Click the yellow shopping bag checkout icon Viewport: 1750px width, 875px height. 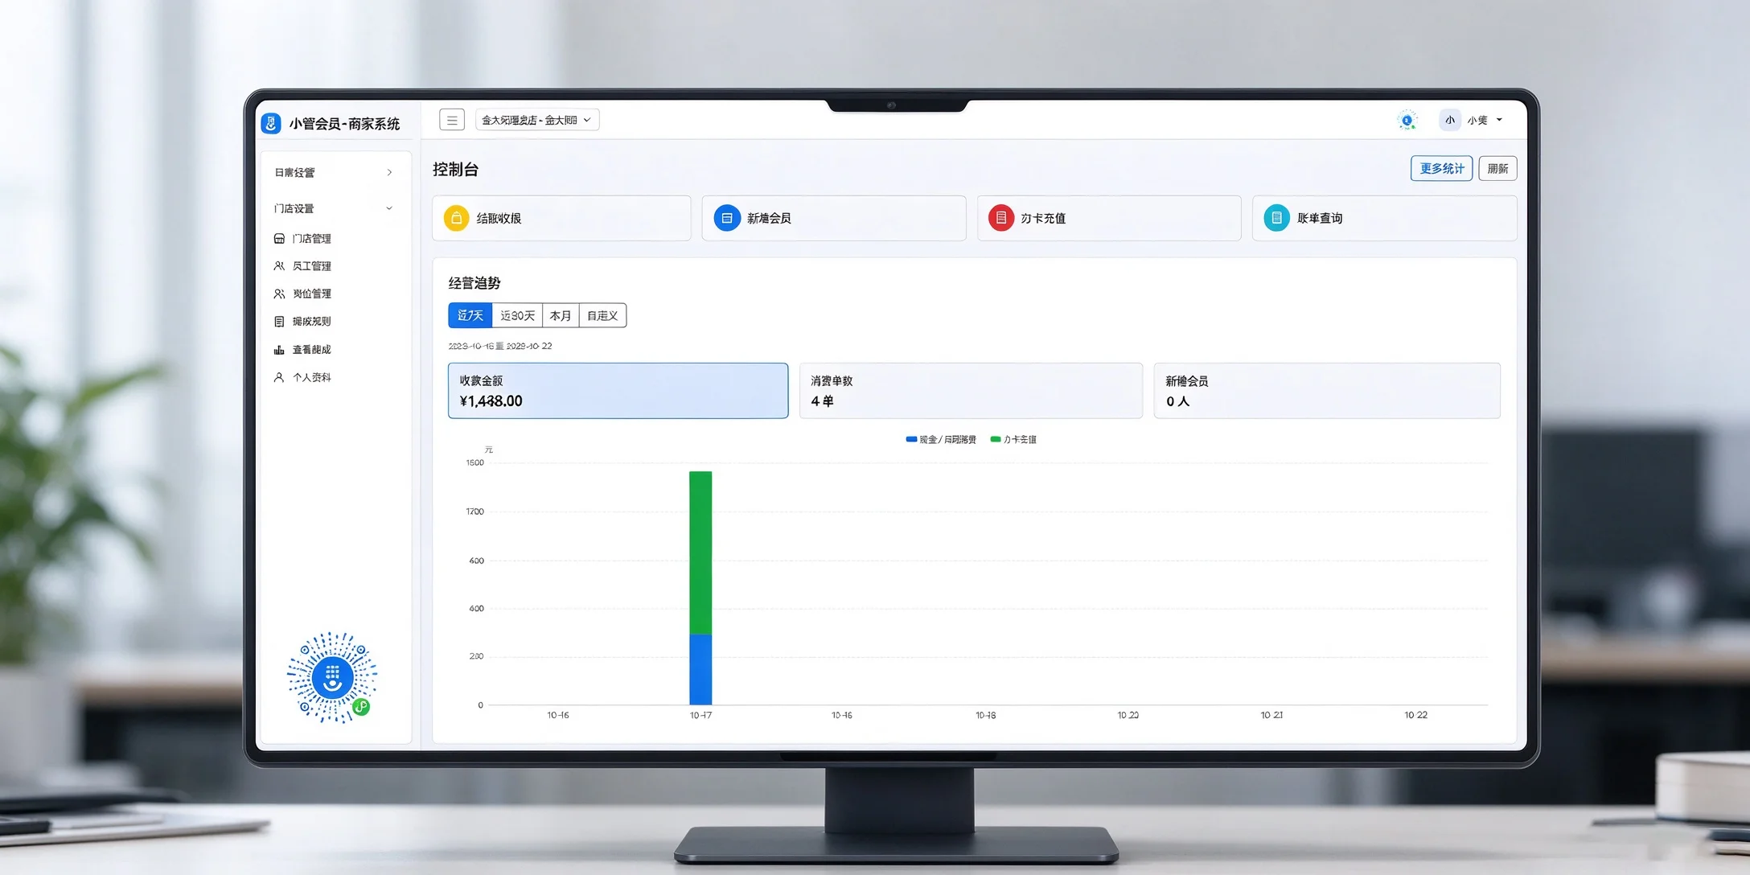[x=456, y=218]
